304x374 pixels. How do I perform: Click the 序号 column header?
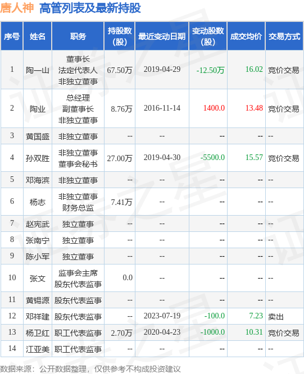coord(12,37)
